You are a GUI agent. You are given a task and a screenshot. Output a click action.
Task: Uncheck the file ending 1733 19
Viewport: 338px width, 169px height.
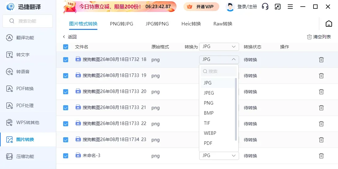(x=66, y=76)
